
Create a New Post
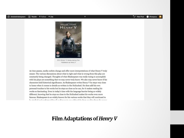(140, 17)
